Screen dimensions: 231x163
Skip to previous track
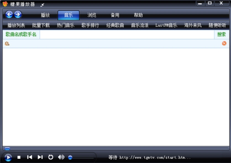pos(30,157)
